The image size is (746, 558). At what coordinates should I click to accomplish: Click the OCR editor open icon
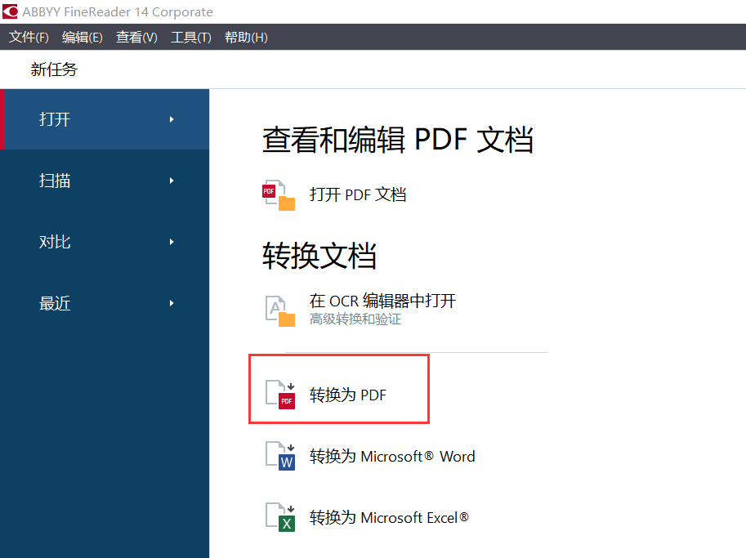(x=279, y=310)
